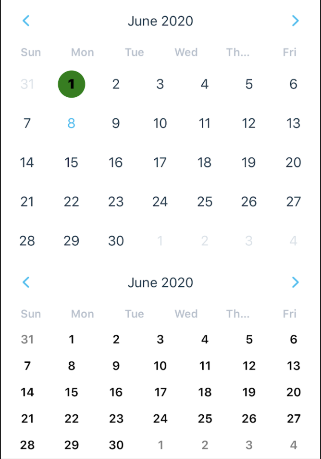
Task: Choose June 24 on bottom calendar
Action: click(160, 419)
